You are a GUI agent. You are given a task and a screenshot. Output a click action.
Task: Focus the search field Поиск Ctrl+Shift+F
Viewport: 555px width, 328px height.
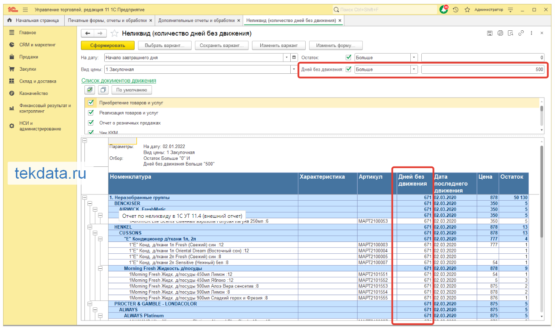[x=383, y=9]
